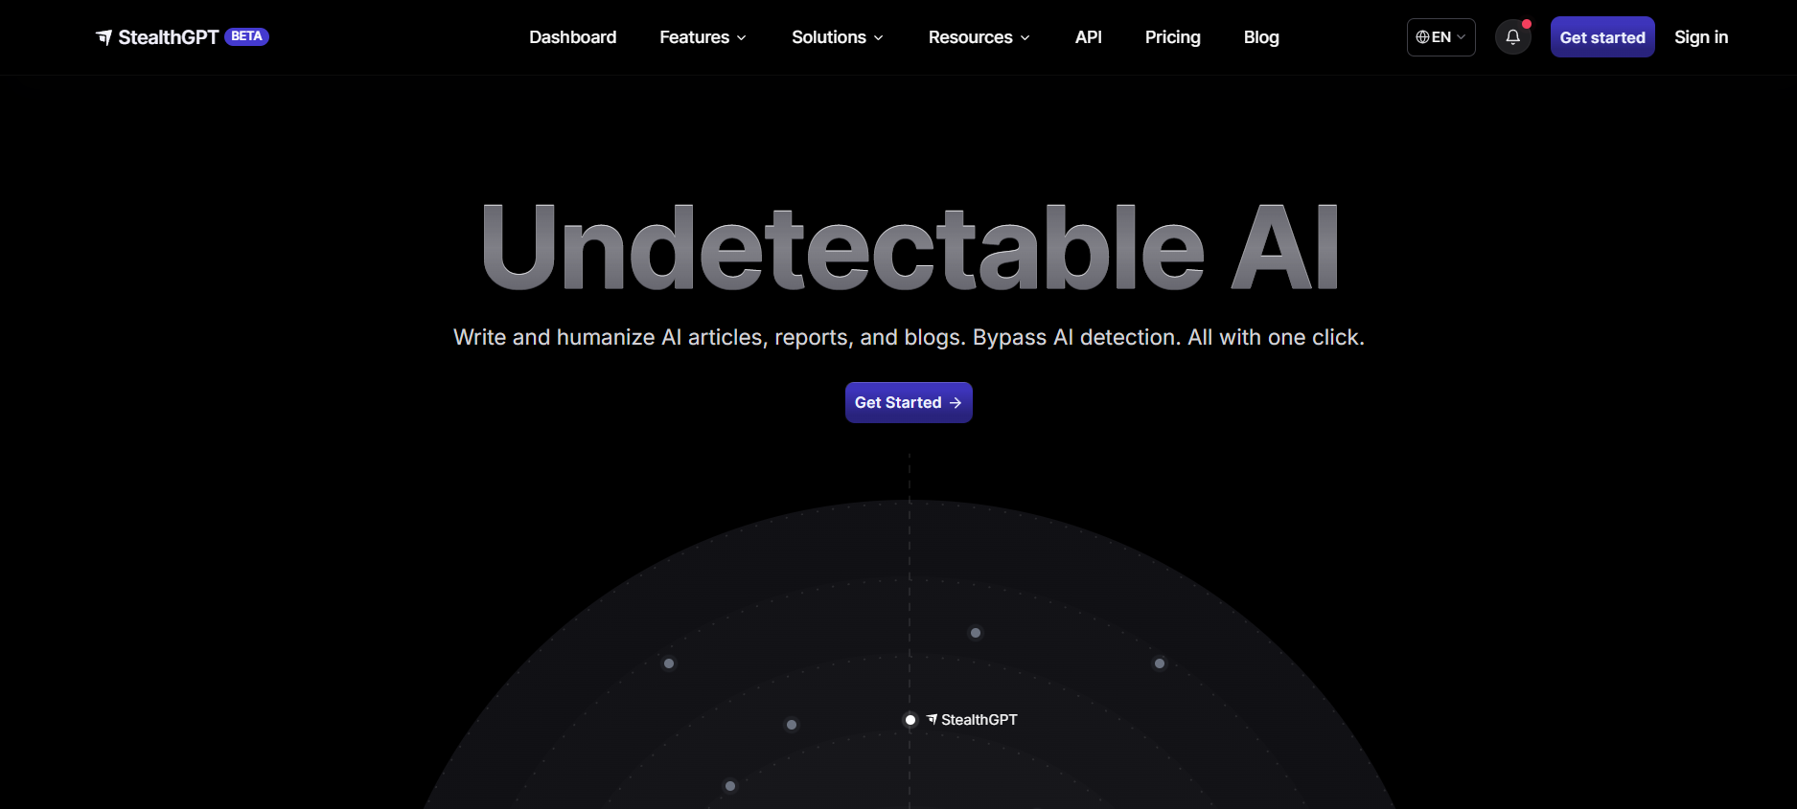The height and width of the screenshot is (809, 1797).
Task: Go to Dashboard in the navigation bar
Action: 572,37
